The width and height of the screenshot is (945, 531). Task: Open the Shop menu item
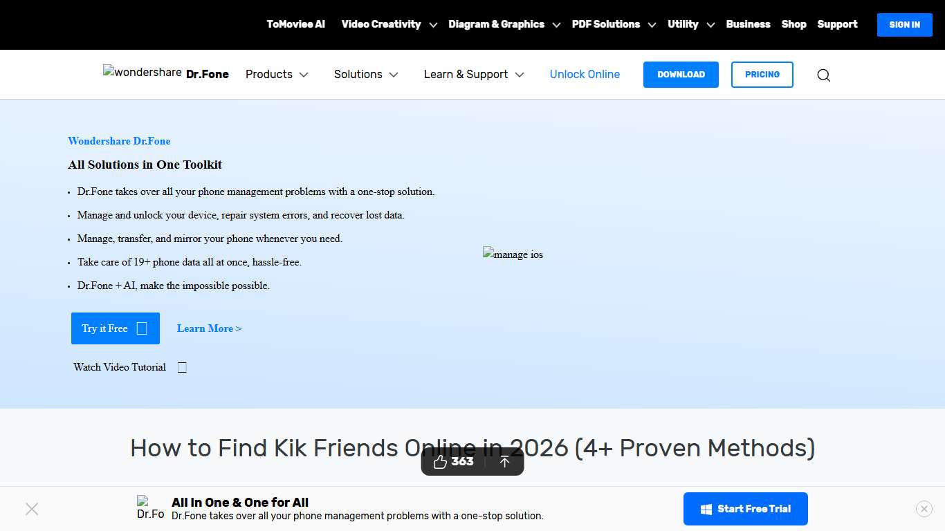(x=793, y=24)
